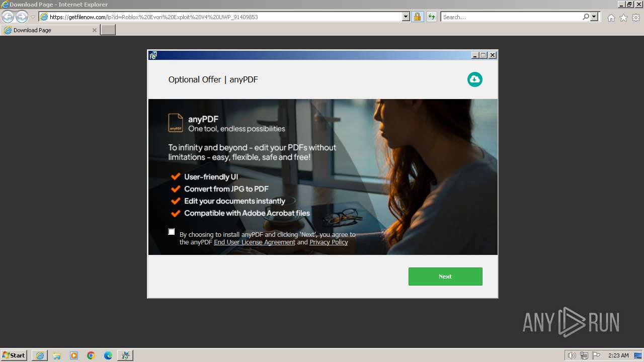Viewport: 644px width, 362px height.
Task: Click the 2:23 AM system clock
Action: tap(618, 355)
